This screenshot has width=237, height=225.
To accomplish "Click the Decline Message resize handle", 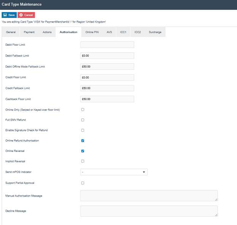I will 216,215.
